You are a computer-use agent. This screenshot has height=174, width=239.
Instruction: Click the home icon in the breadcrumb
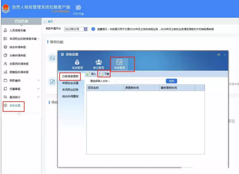(x=45, y=21)
